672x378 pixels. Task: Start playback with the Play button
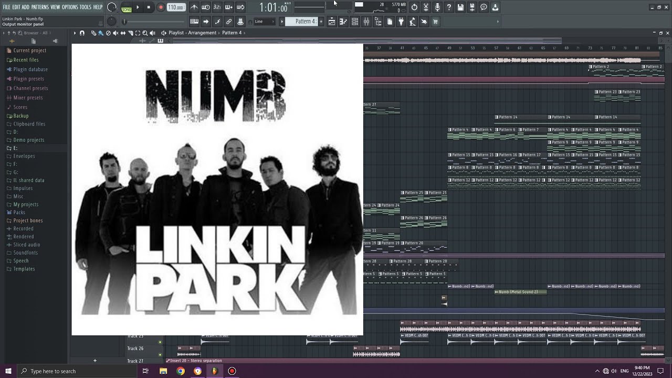click(x=138, y=7)
